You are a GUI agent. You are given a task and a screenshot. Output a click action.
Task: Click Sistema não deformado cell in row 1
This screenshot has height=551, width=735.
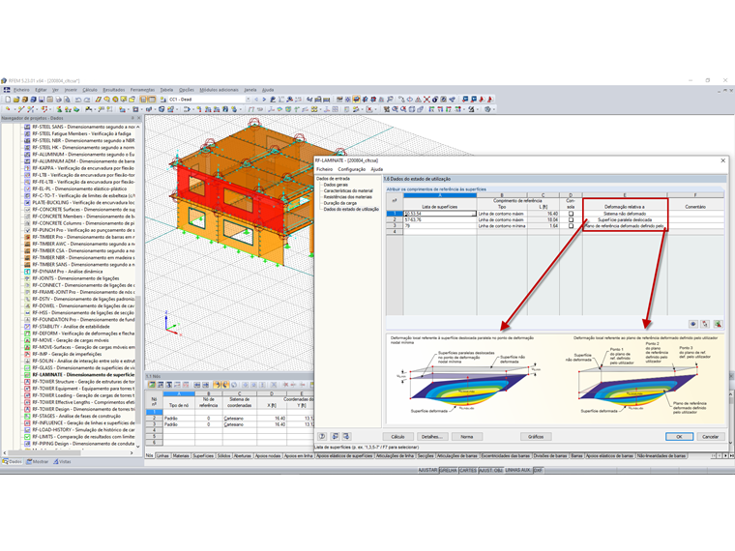pos(625,214)
